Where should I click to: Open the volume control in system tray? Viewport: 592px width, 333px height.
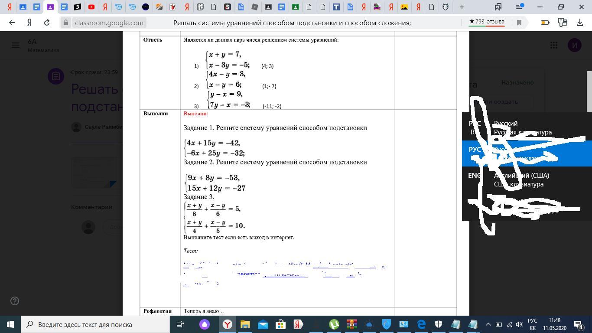pyautogui.click(x=519, y=324)
